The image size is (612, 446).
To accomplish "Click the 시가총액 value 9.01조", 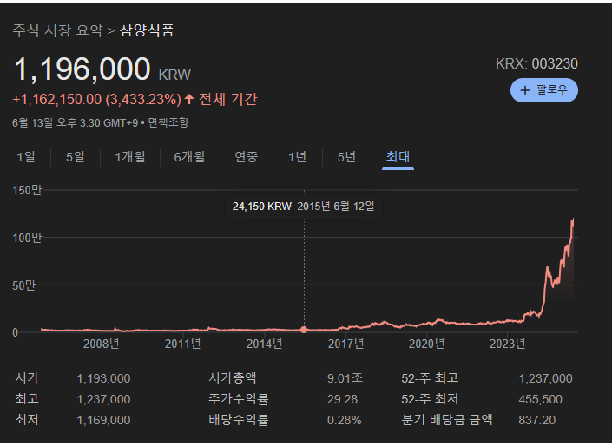I will click(x=345, y=378).
